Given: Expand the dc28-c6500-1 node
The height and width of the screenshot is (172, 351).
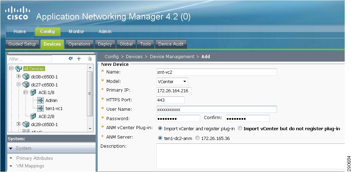Looking at the screenshot, I should point(19,124).
